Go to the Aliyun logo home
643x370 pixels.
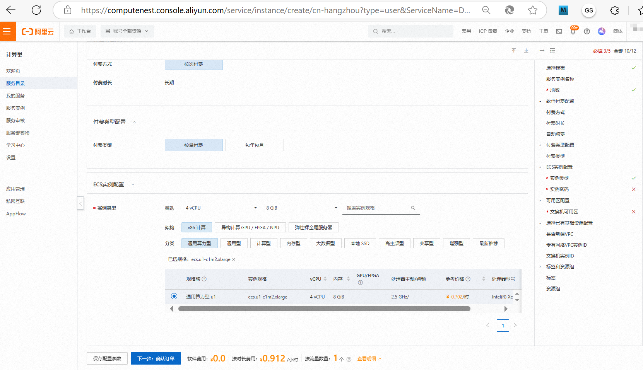click(x=38, y=32)
